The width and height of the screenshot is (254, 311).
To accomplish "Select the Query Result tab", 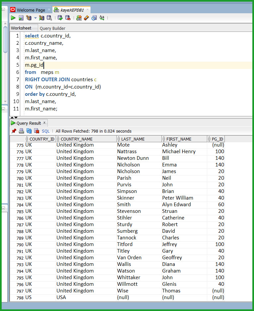I will (29, 123).
